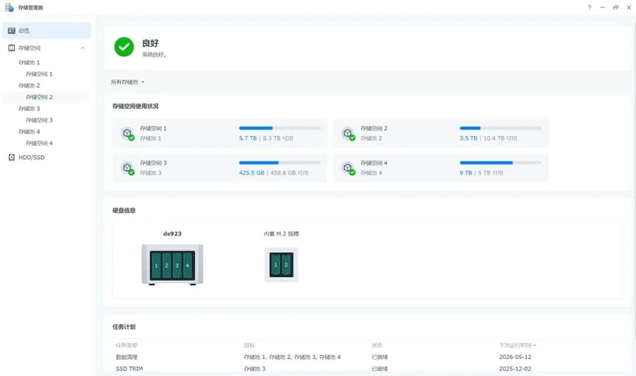Image resolution: width=636 pixels, height=376 pixels.
Task: Sort by 下次运行时间 column header
Action: pos(517,345)
